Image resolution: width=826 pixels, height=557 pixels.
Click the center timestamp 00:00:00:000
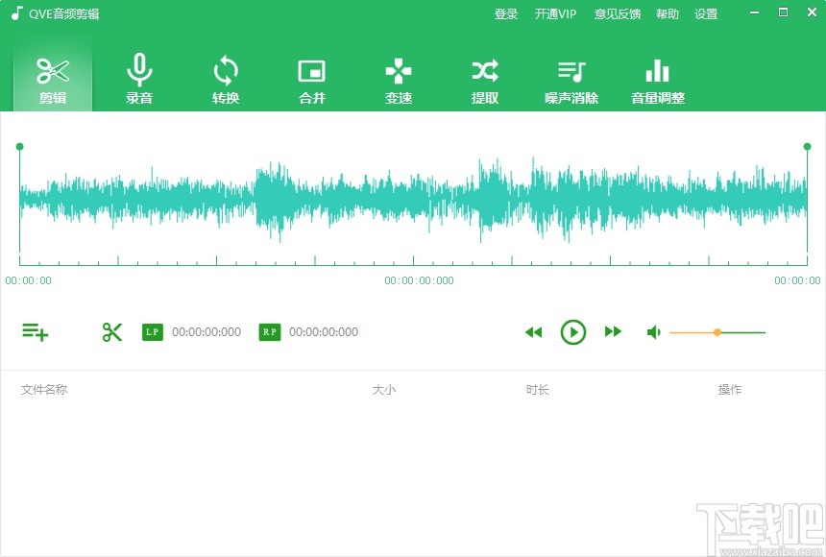(x=419, y=280)
